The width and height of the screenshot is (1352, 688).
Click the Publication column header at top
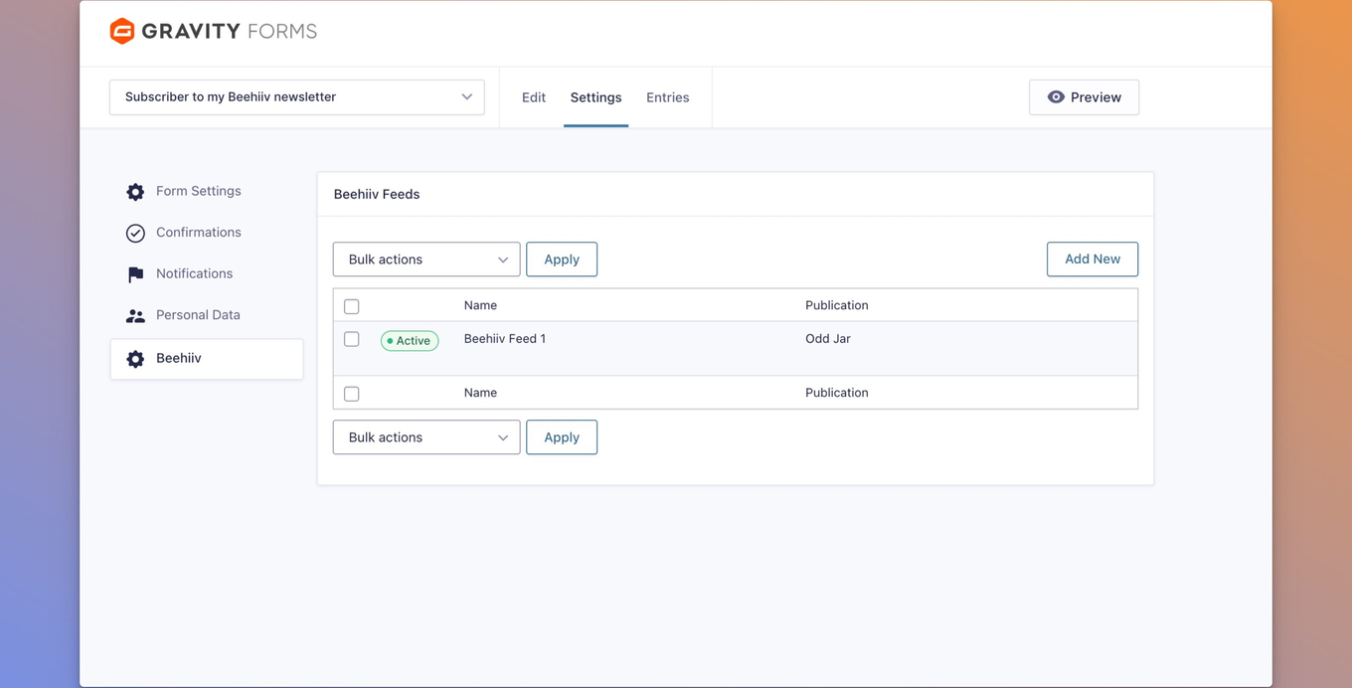(x=837, y=305)
